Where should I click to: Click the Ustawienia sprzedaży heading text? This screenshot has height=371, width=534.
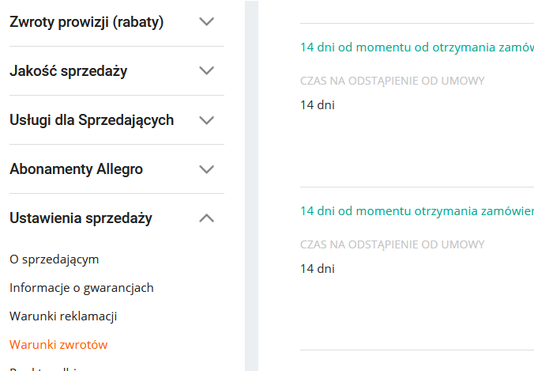(x=81, y=218)
